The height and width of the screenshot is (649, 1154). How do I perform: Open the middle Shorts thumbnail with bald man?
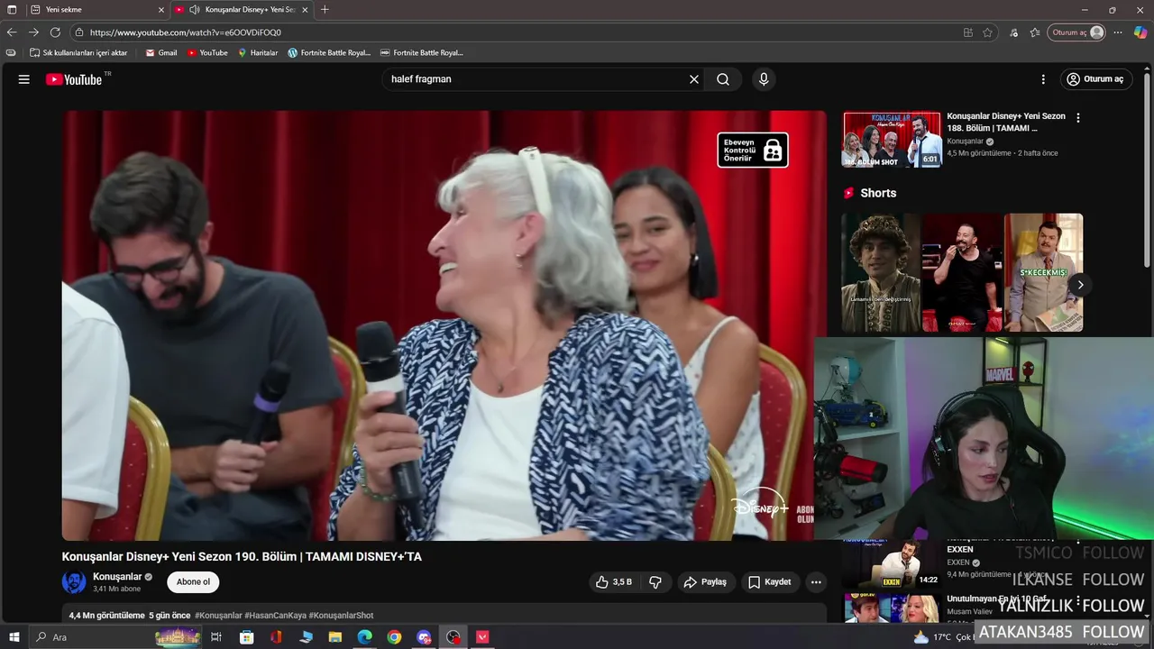pyautogui.click(x=962, y=272)
